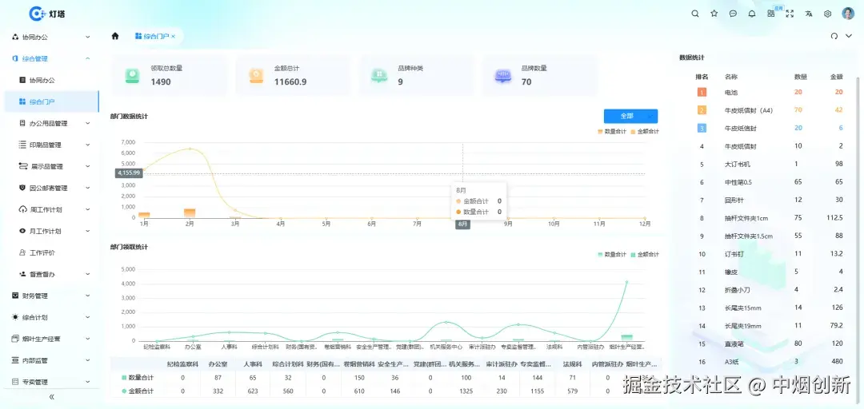Click 烟叶生产经营 peak point on green chart
The width and height of the screenshot is (864, 409).
pos(626,282)
